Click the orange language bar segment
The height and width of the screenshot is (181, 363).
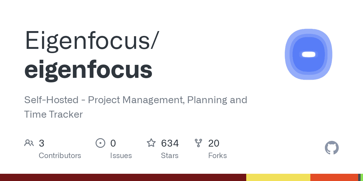click(334, 177)
